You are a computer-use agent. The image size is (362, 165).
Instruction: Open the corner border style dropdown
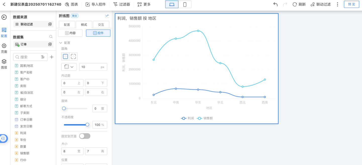[69, 67]
